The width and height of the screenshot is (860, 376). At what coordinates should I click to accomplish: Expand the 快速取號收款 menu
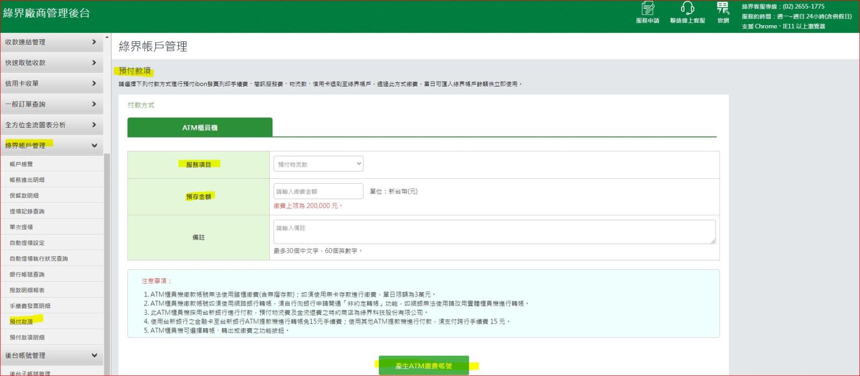click(52, 63)
